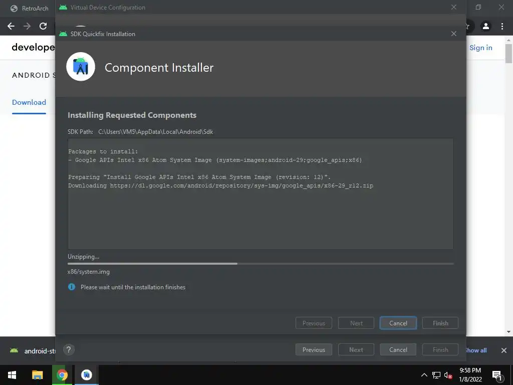Open android-studio download item
Screen dimensions: 513x385
(32, 350)
